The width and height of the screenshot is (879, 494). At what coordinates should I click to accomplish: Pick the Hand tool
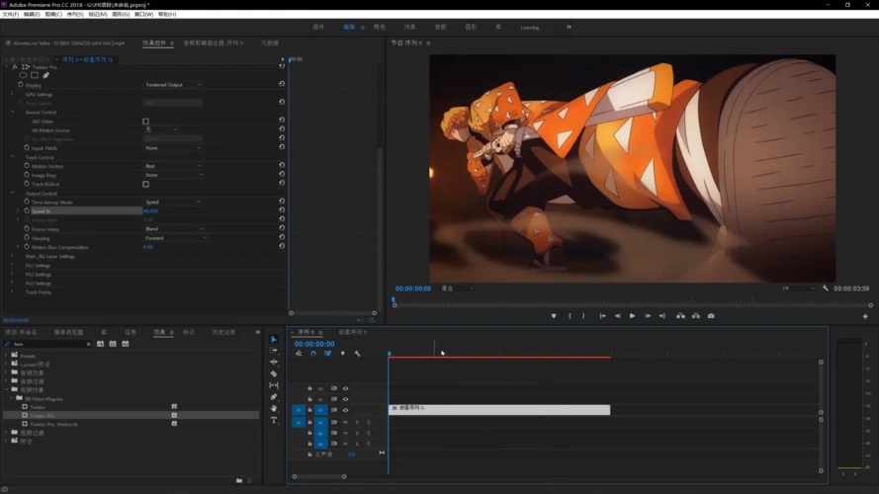(274, 408)
